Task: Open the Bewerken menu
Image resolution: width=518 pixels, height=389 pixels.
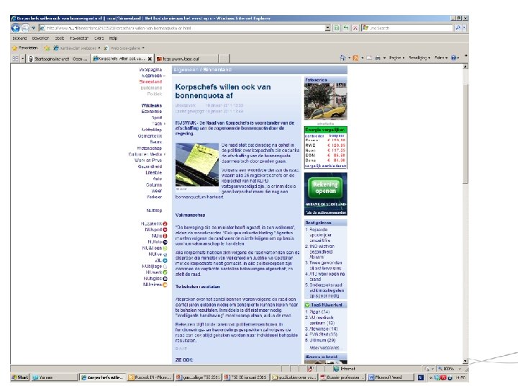Action: (x=40, y=38)
